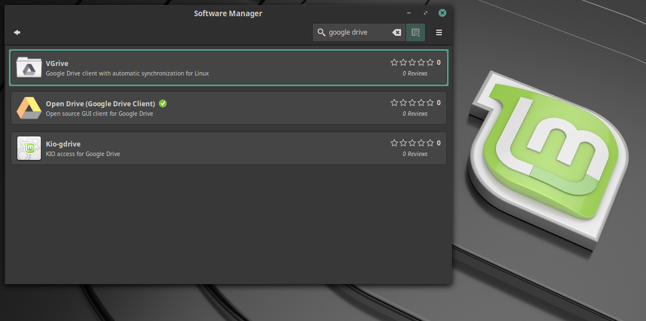Click the Software Manager title bar text

pyautogui.click(x=228, y=13)
